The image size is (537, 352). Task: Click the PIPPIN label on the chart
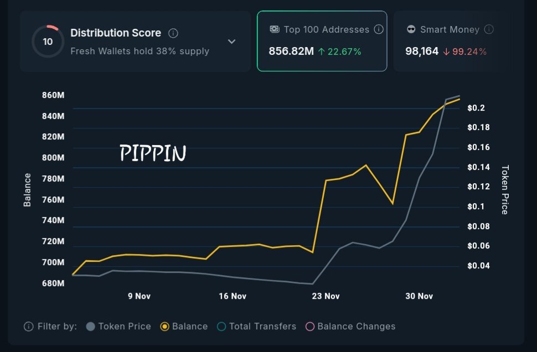click(x=153, y=153)
